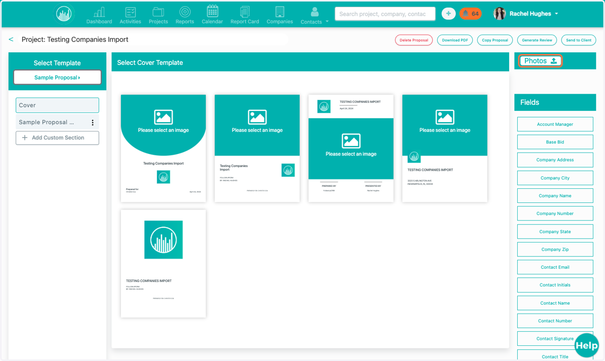605x361 pixels.
Task: Go back using the left chevron
Action: coord(11,39)
